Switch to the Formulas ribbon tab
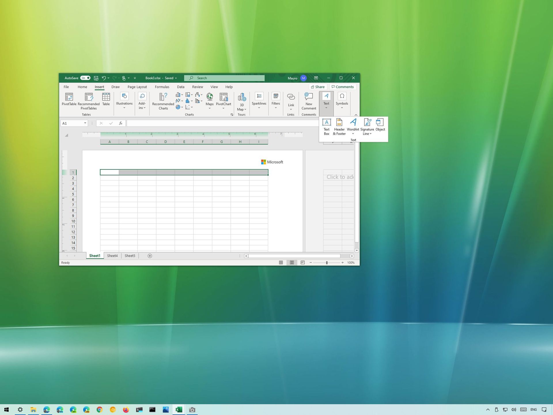 click(162, 87)
